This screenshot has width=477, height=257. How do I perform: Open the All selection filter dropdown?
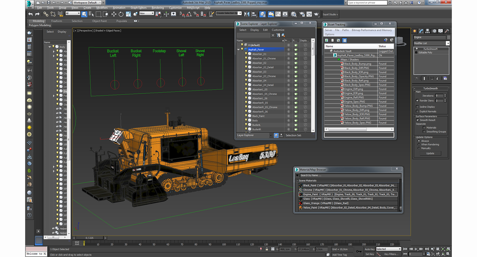(73, 13)
